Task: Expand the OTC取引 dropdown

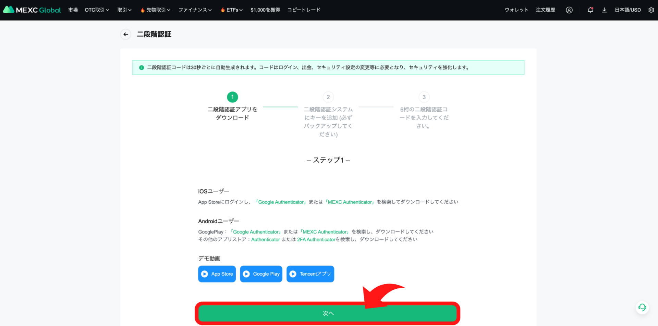Action: tap(97, 10)
